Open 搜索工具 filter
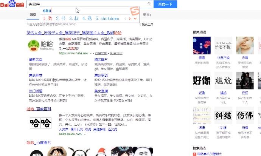The width and height of the screenshot is (261, 156). pos(146,25)
